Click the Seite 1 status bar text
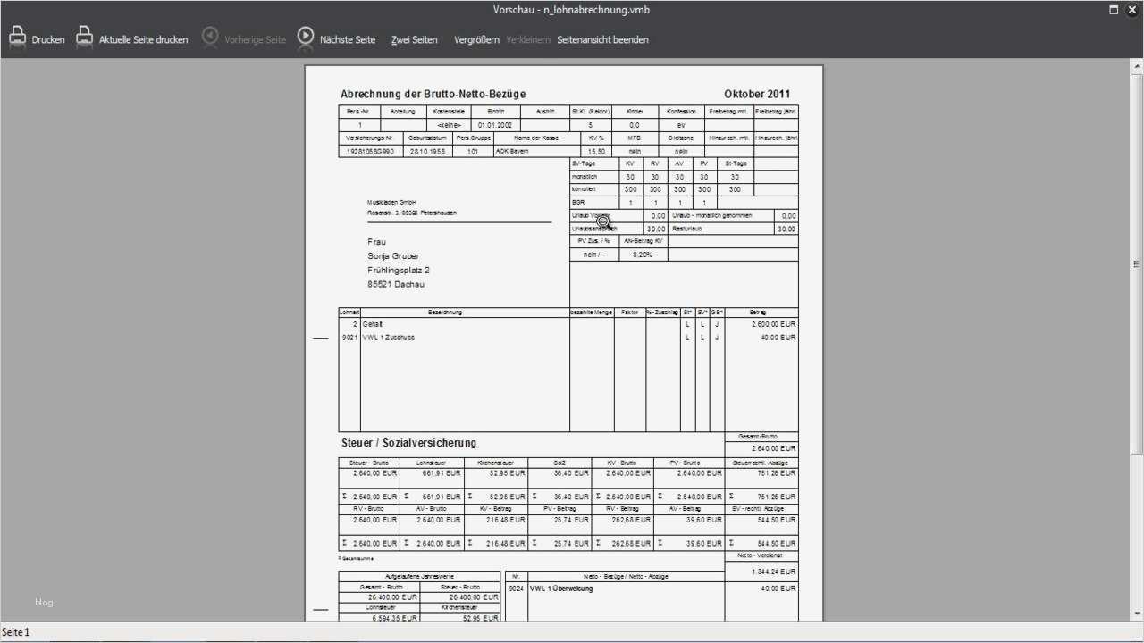Screen dimensions: 1144x643 coord(16,631)
